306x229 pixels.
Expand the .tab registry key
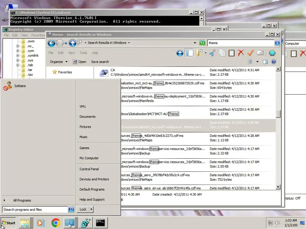click(18, 65)
